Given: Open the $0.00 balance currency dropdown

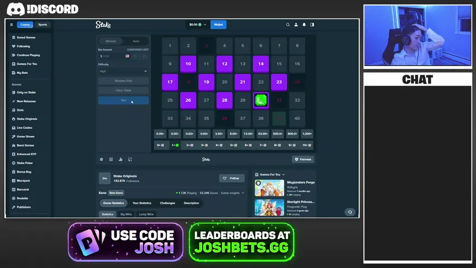Looking at the screenshot, I should click(x=198, y=25).
